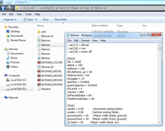Open the Explorer Tools menu

click(x=28, y=14)
